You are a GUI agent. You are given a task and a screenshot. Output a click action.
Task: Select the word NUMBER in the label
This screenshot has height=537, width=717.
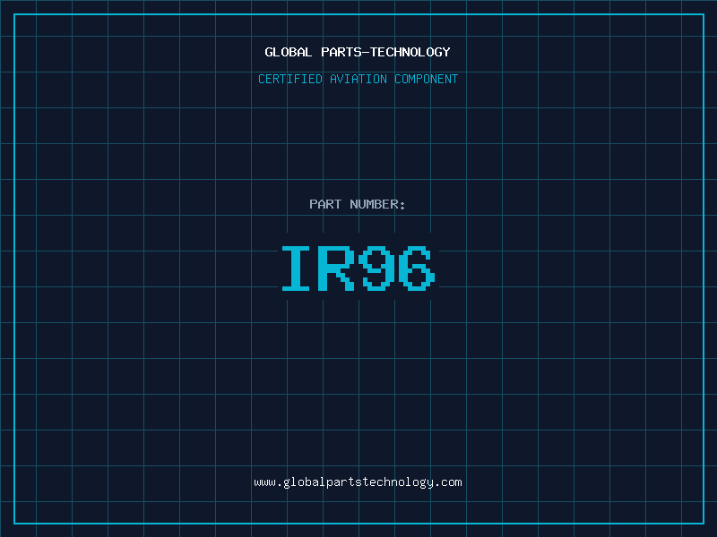click(x=374, y=205)
